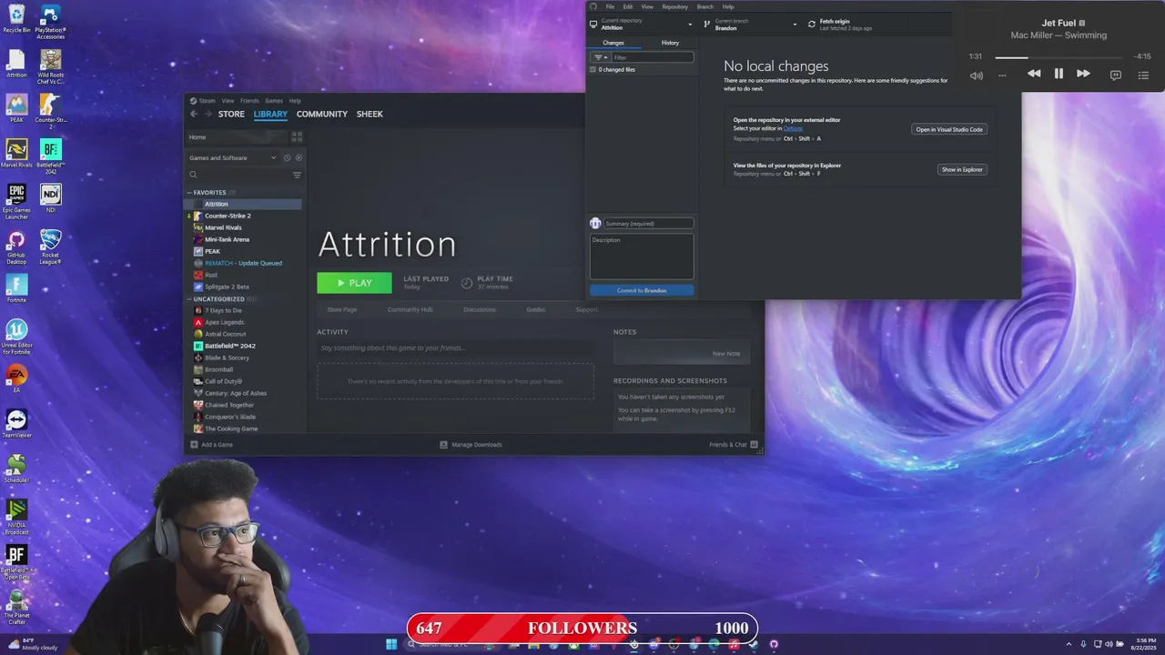The width and height of the screenshot is (1165, 655).
Task: Pause the Jet Fuel track
Action: [x=1059, y=74]
